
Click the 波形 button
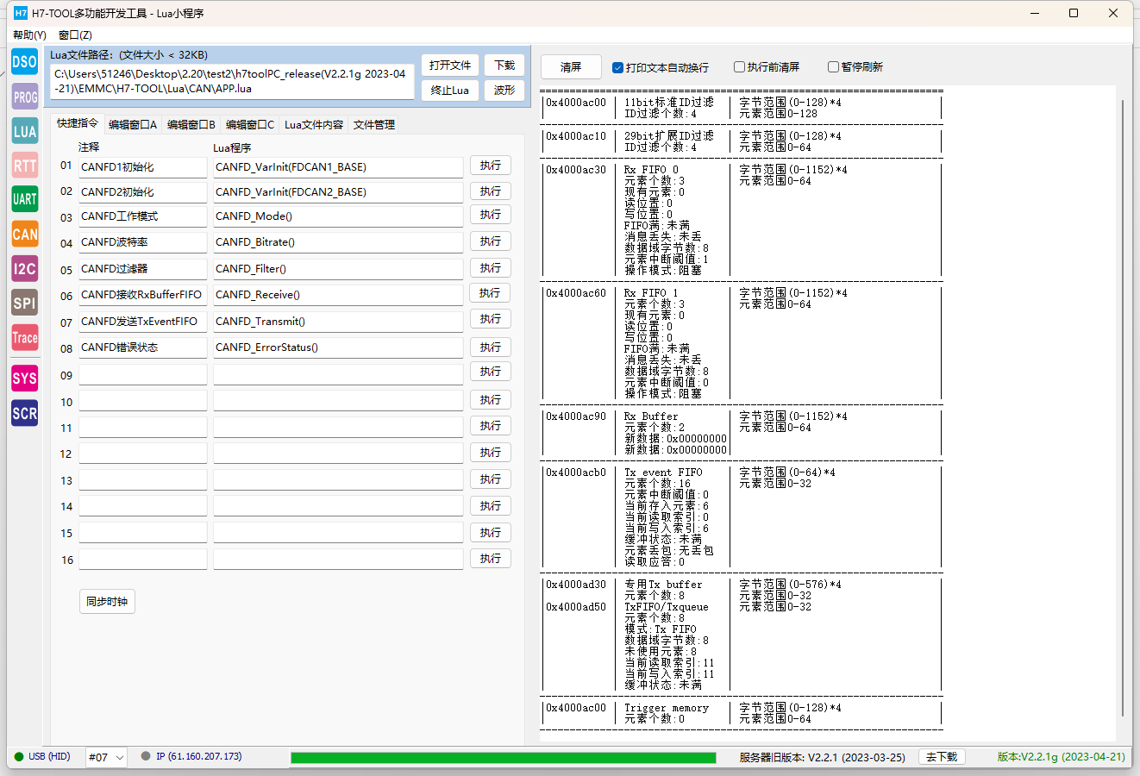coord(504,90)
